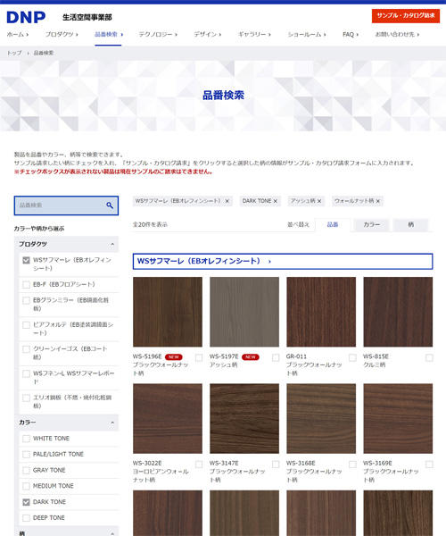Open WS-3147E swatch thumbnail
Image resolution: width=446 pixels, height=536 pixels.
[x=244, y=418]
